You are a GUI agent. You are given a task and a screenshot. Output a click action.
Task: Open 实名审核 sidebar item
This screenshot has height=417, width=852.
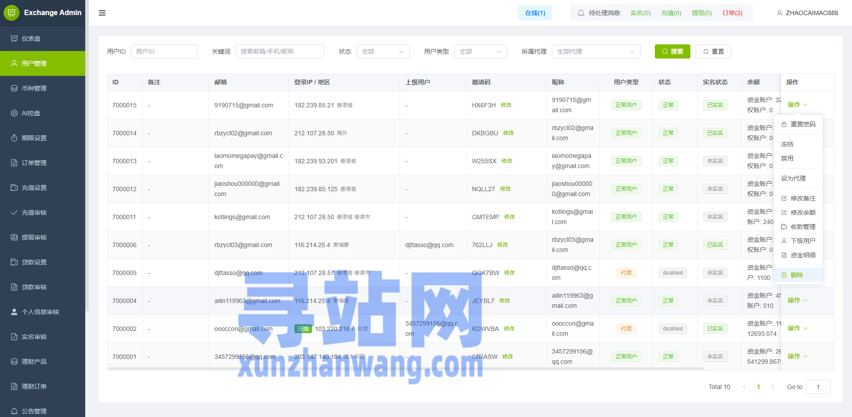point(34,337)
